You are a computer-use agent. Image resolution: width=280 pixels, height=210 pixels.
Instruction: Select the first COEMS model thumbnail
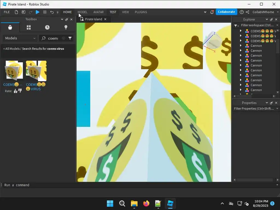[x=14, y=71]
